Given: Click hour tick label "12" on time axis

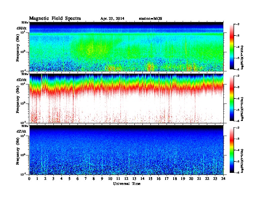Looking at the screenshot, I should [126, 179].
